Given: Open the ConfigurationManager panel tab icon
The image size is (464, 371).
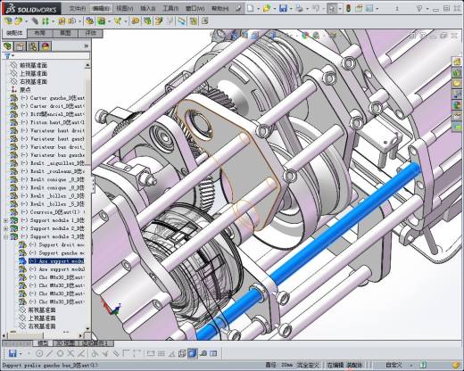Looking at the screenshot, I should pos(33,46).
